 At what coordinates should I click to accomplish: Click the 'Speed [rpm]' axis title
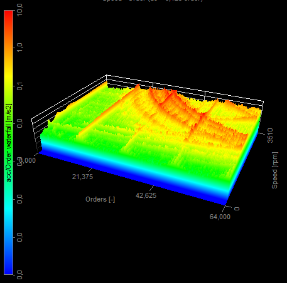pyautogui.click(x=275, y=170)
